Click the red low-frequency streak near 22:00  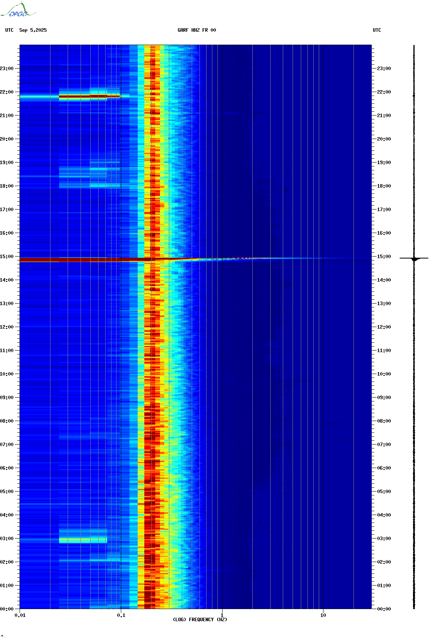coord(89,96)
